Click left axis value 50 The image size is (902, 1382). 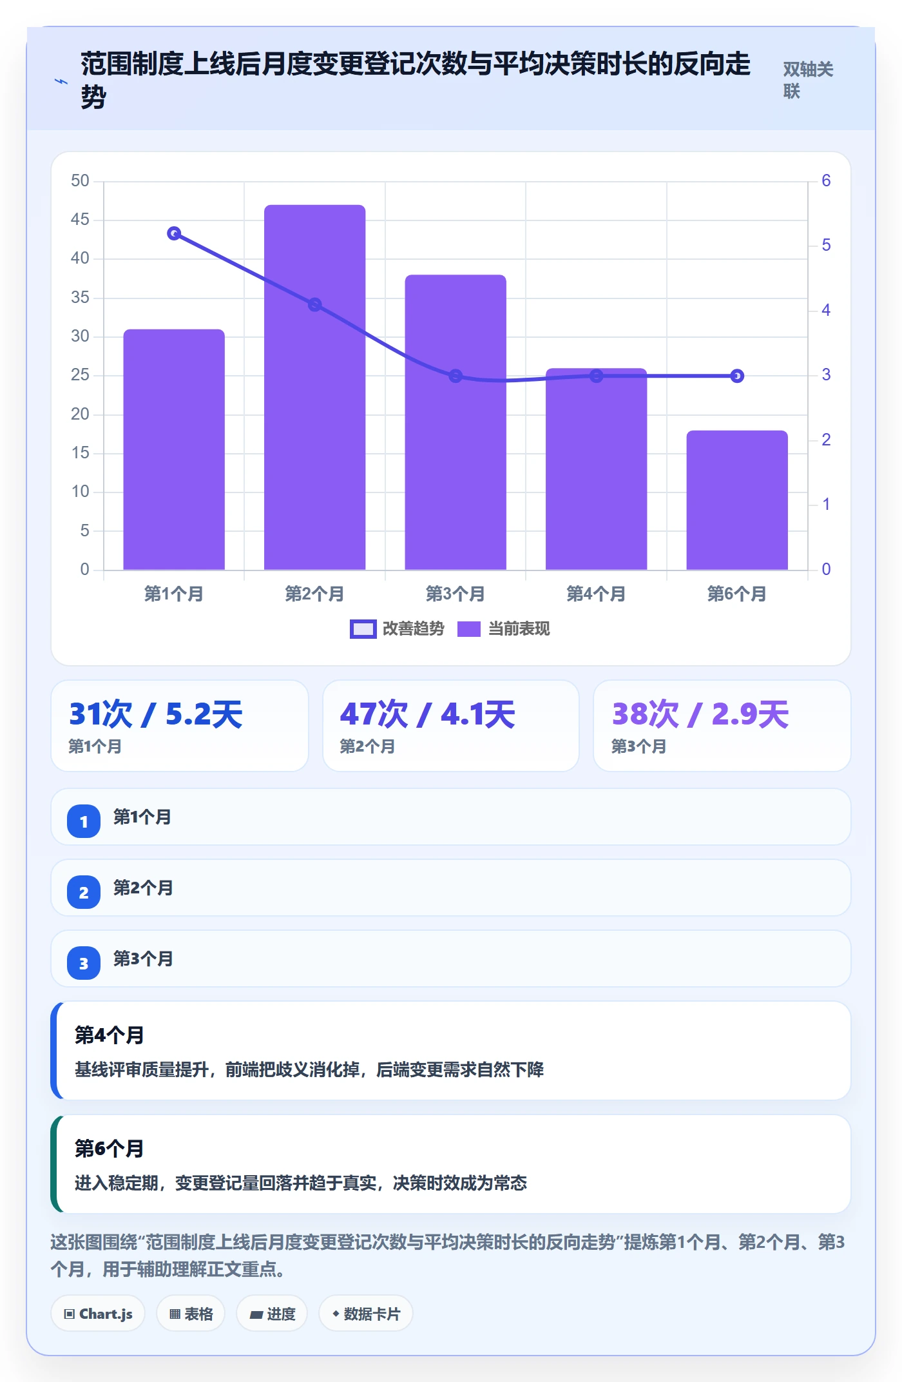point(80,181)
